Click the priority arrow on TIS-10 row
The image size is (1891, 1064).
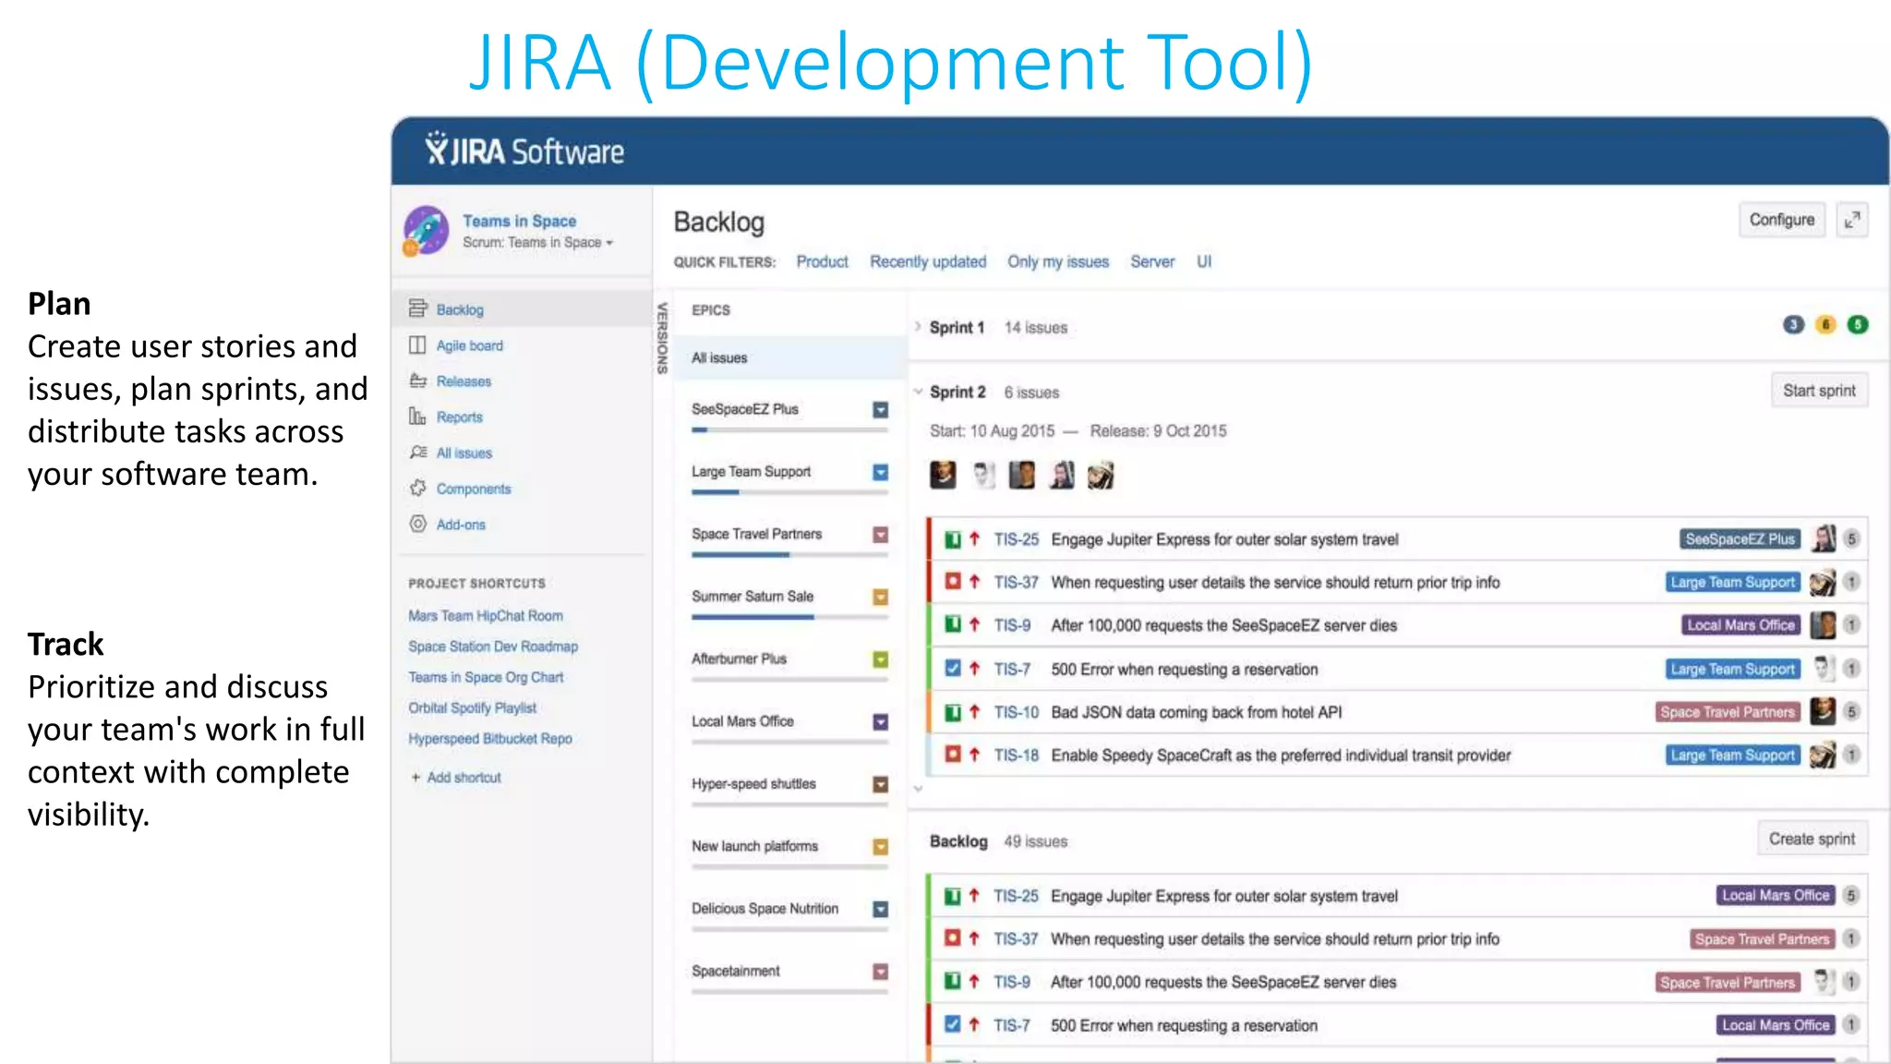pos(975,712)
